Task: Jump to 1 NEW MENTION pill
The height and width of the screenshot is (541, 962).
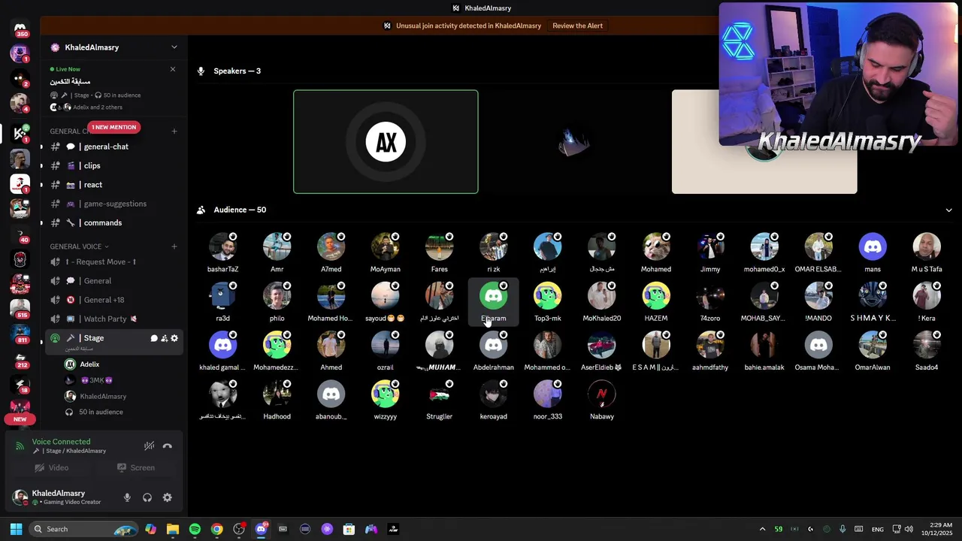Action: tap(113, 127)
